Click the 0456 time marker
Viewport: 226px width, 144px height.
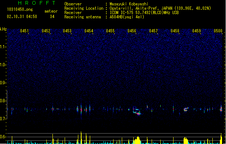pos(132,31)
